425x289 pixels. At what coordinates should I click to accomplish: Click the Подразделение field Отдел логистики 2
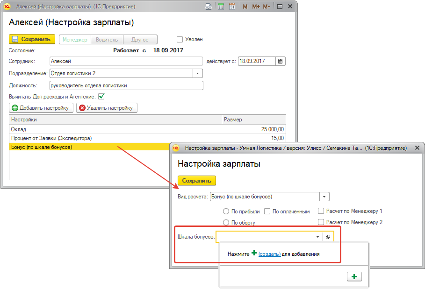click(122, 73)
